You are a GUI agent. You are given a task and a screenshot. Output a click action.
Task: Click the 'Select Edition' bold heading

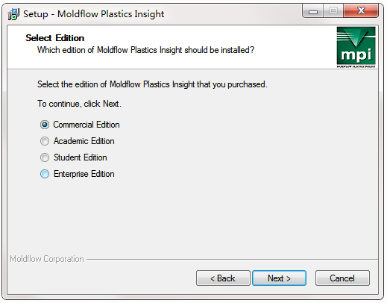point(55,38)
